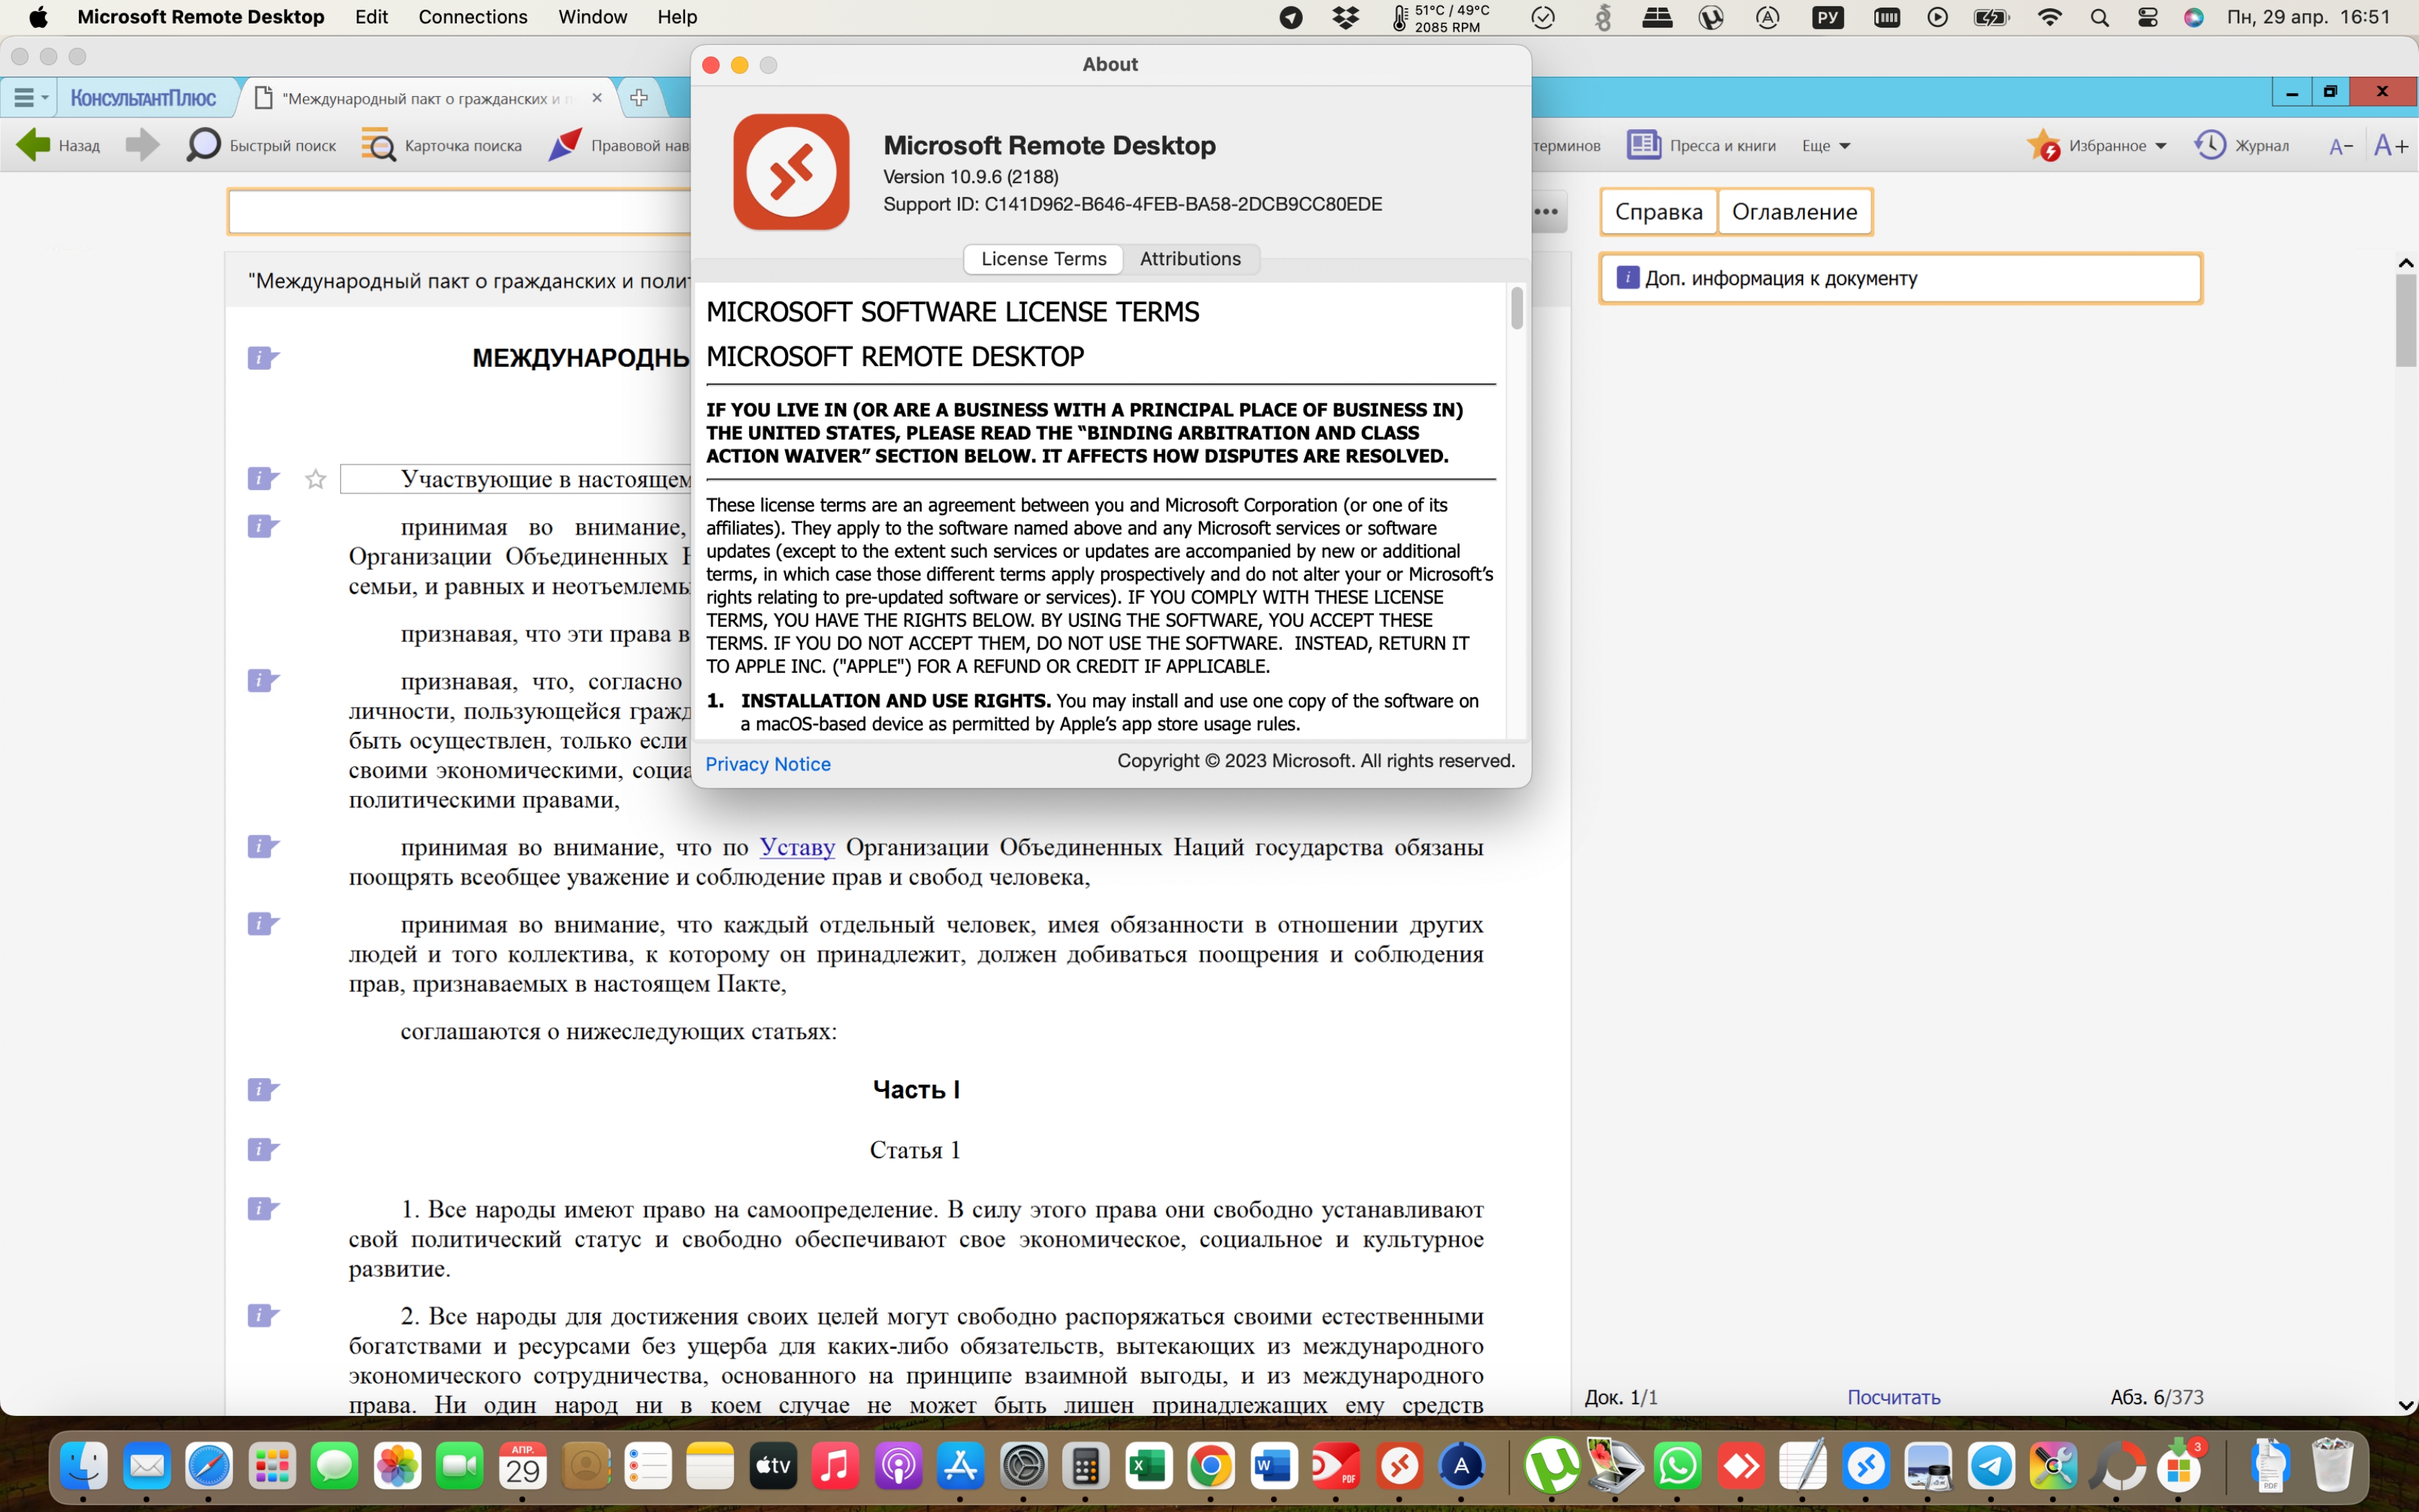Open Safari from the Dock
This screenshot has height=1512, width=2419.
point(209,1467)
